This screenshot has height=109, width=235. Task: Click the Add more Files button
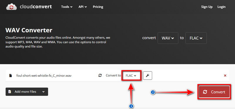coord(27,92)
